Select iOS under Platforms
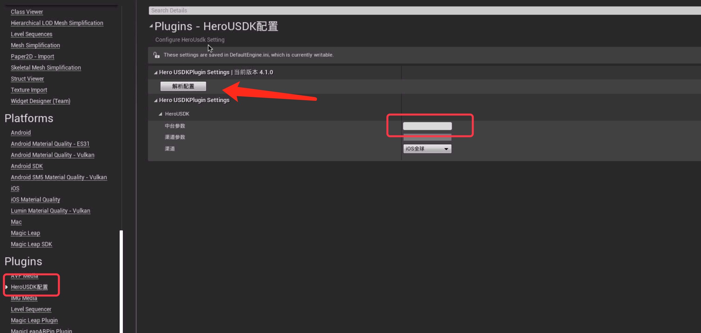Viewport: 701px width, 333px height. 15,189
